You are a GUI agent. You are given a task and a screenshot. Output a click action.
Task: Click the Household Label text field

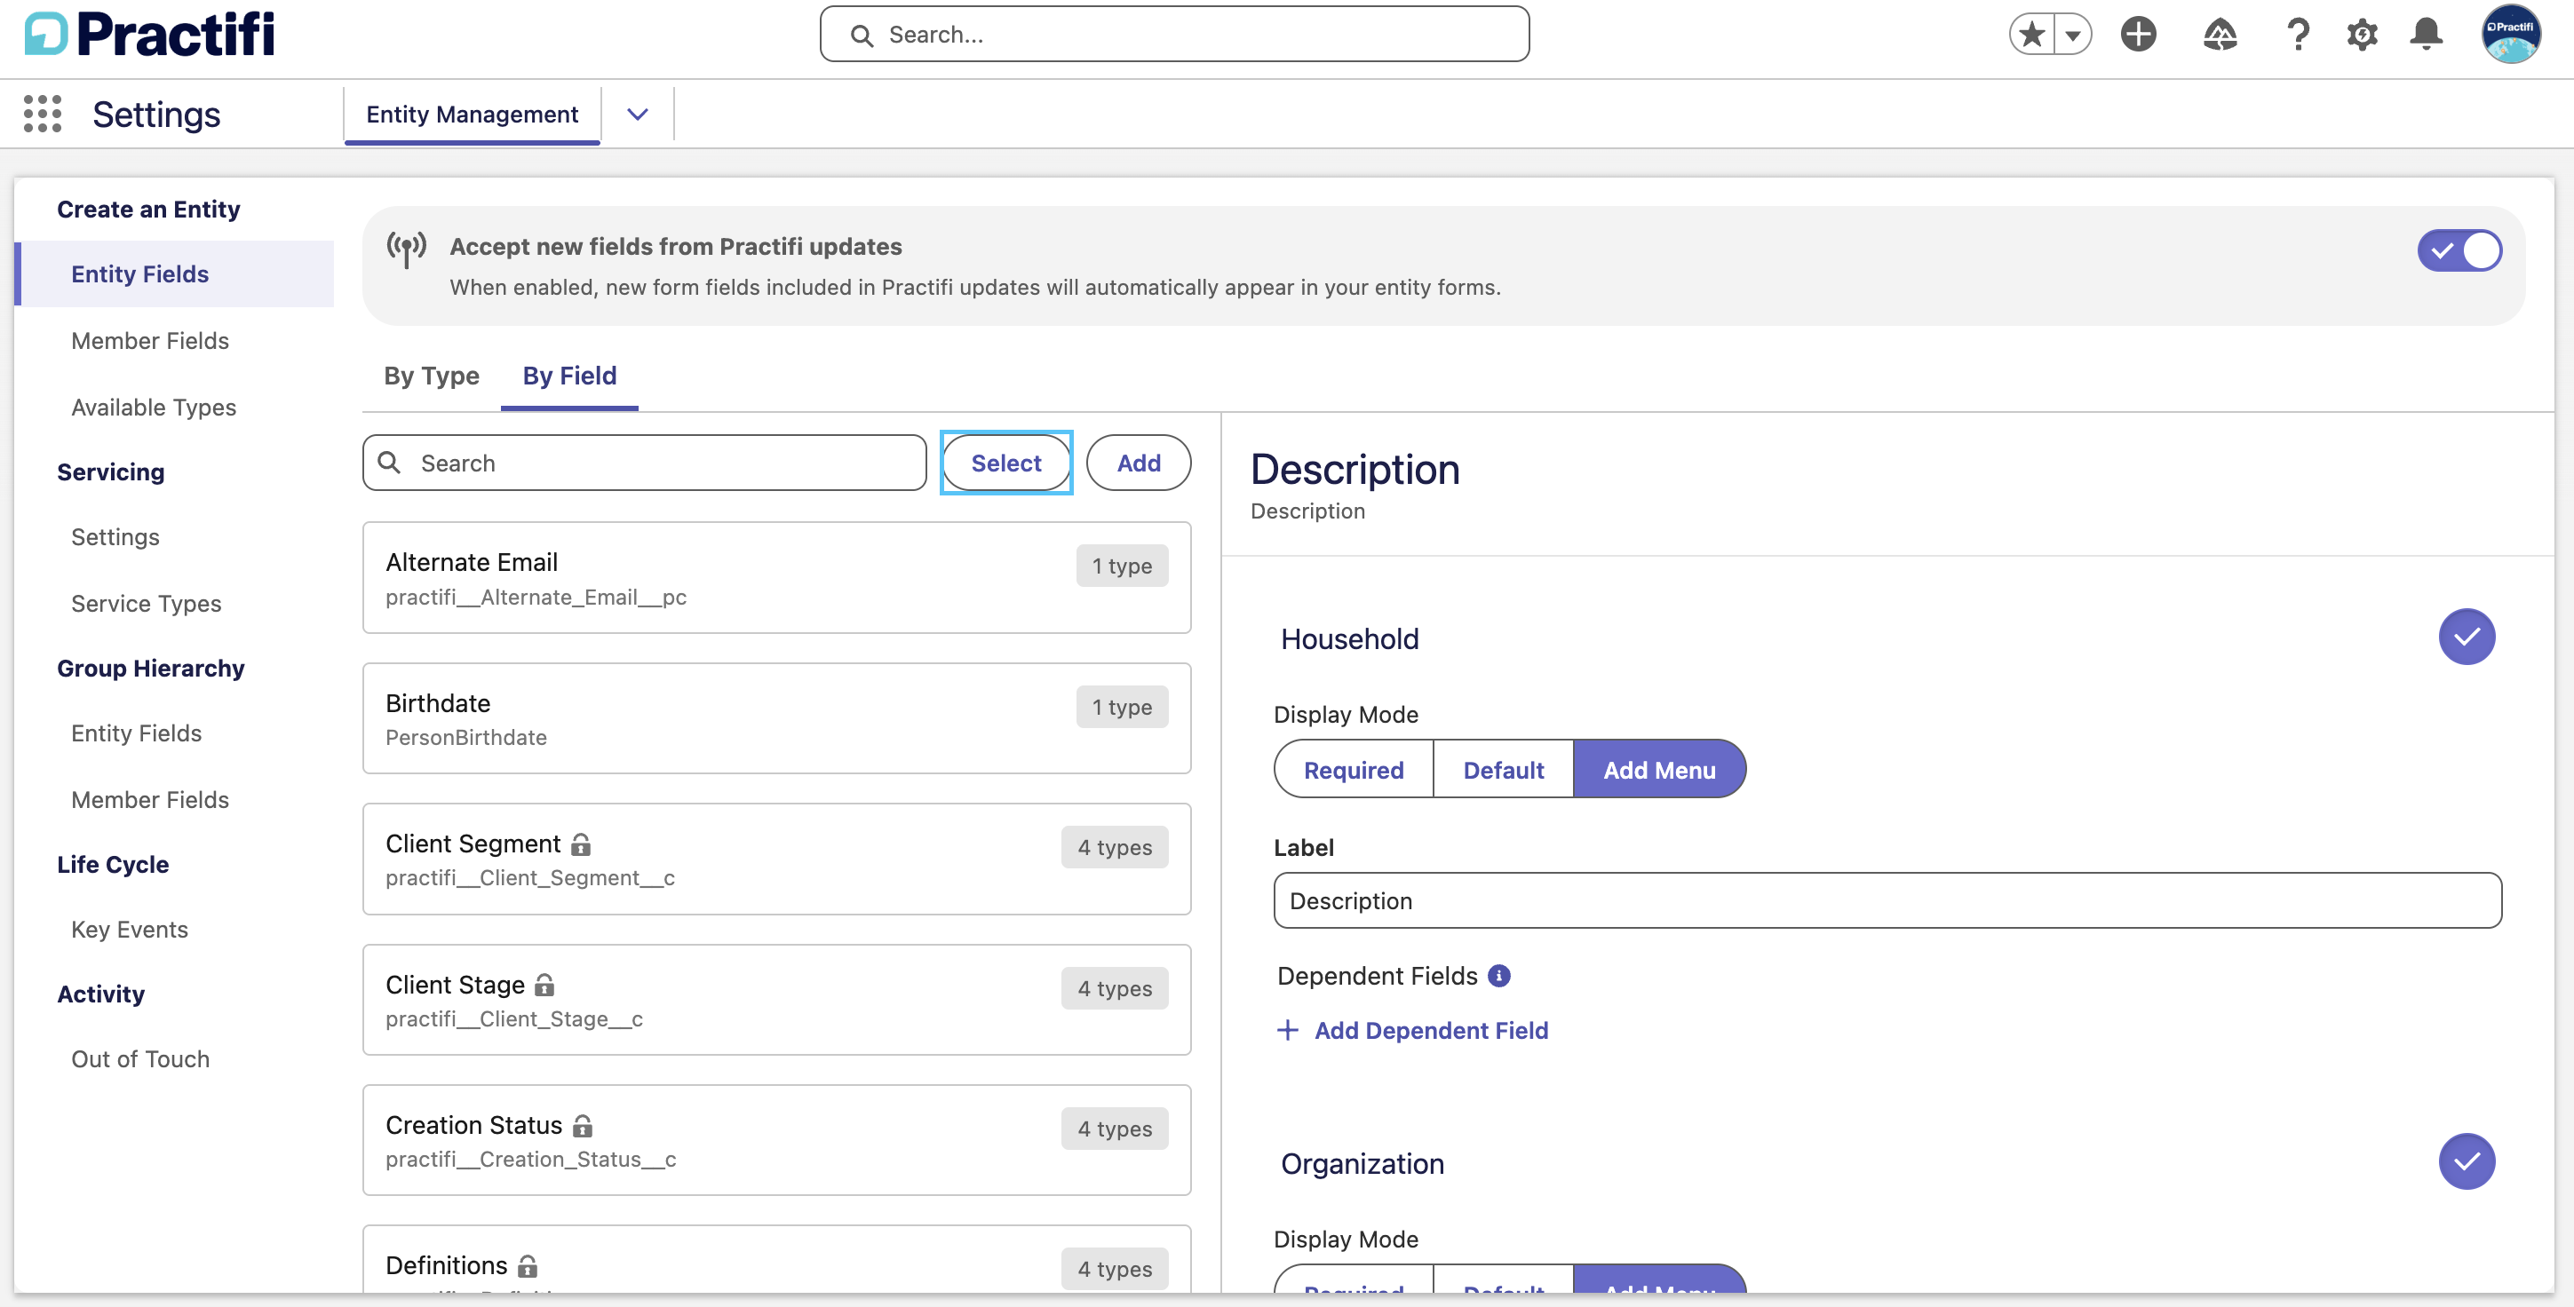pos(1887,900)
